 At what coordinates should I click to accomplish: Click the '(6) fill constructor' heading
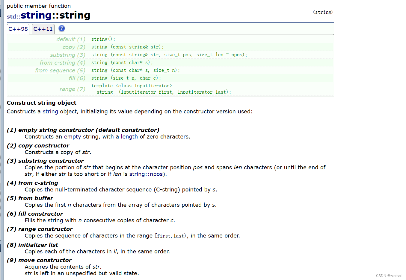[x=35, y=214]
